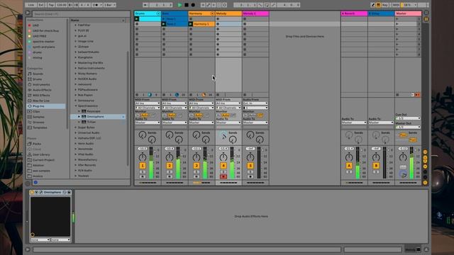Open the Audio Effects category

pos(42,90)
